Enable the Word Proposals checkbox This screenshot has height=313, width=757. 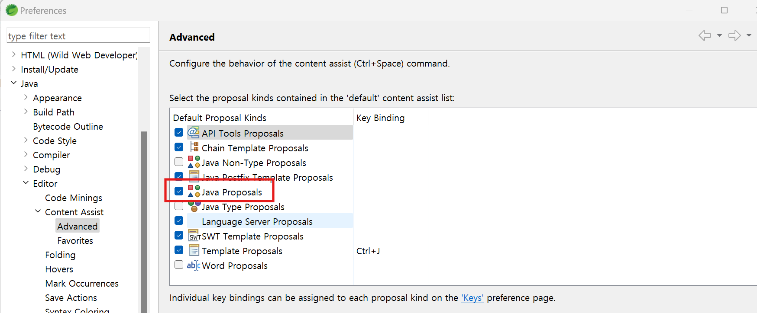[179, 265]
